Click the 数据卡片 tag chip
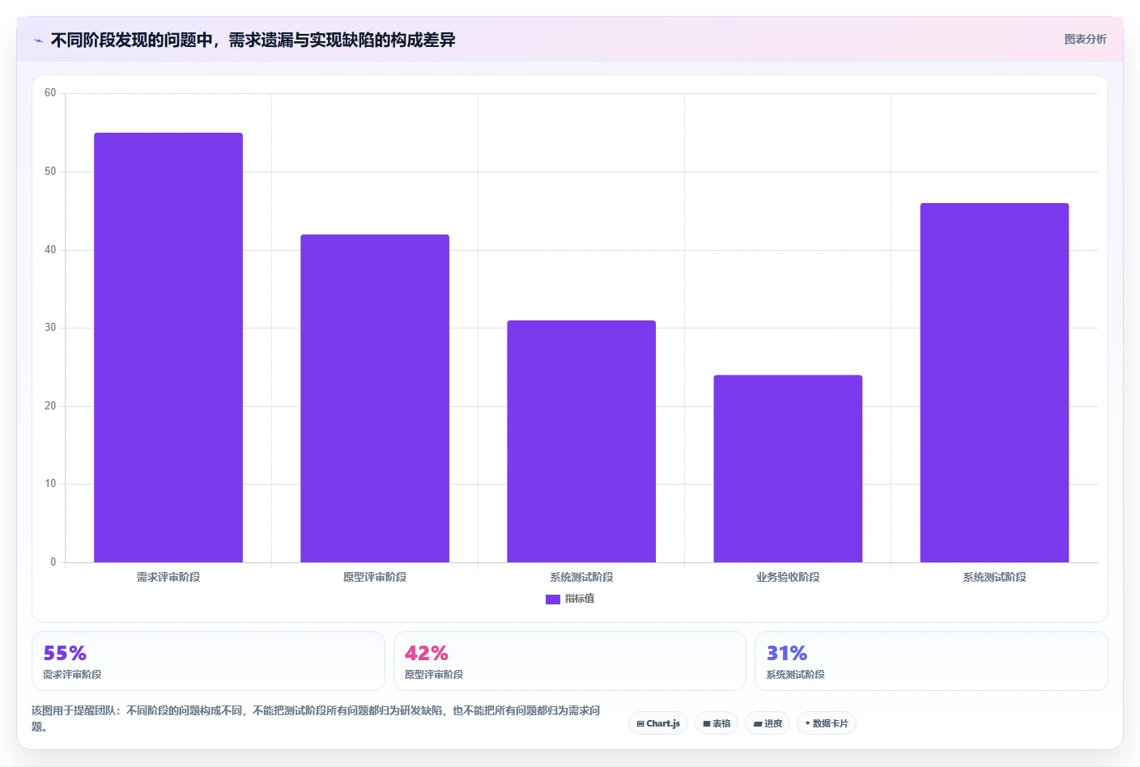This screenshot has height=767, width=1140. click(826, 723)
